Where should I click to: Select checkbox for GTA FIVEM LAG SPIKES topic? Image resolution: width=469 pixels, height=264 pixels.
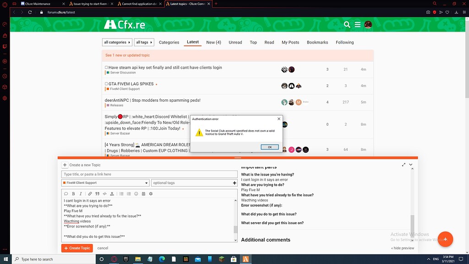click(106, 84)
